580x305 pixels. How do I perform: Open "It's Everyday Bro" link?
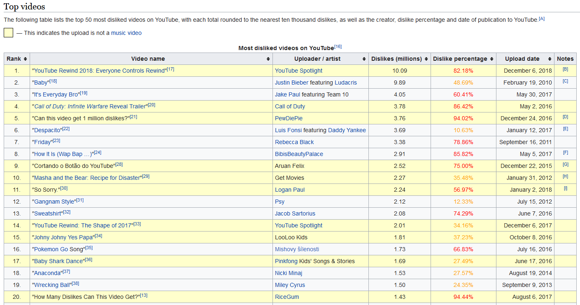(56, 94)
